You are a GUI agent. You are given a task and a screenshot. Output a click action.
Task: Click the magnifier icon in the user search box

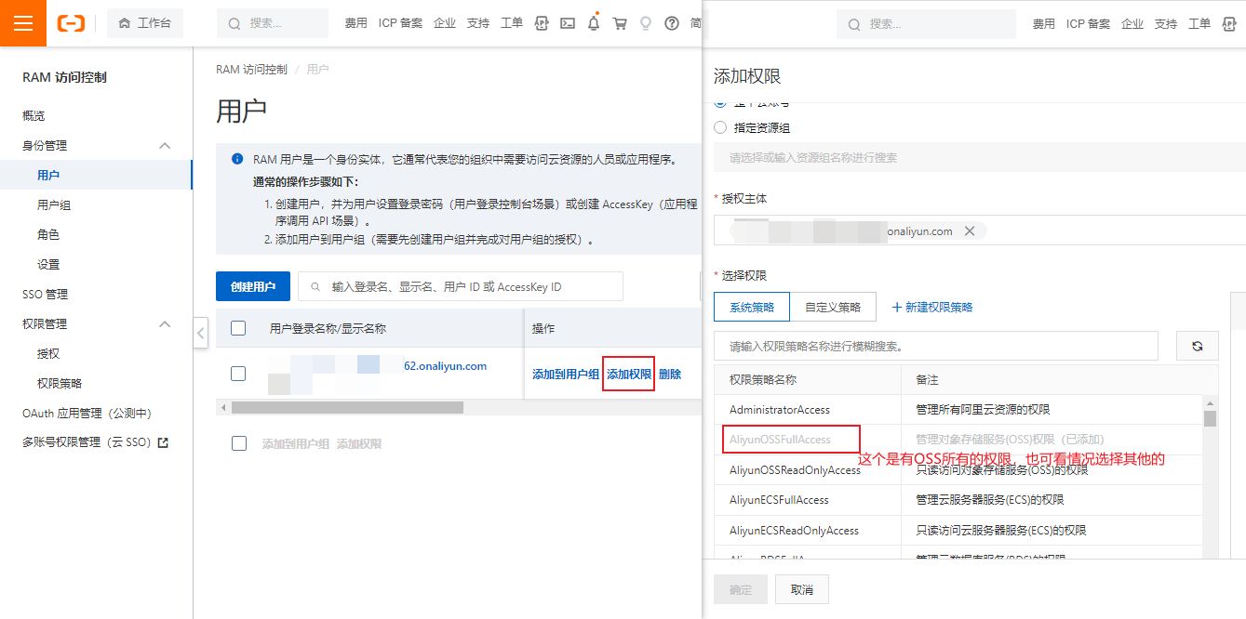(x=315, y=287)
